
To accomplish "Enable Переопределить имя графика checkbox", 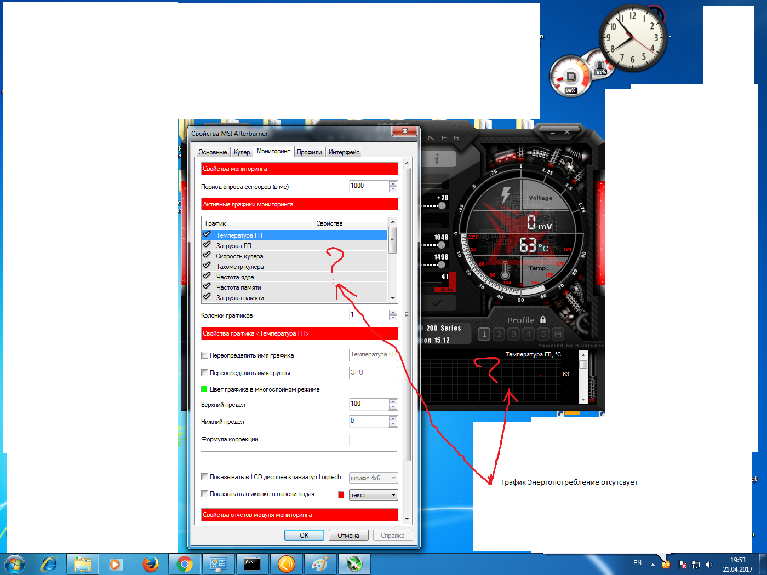I will click(x=205, y=355).
